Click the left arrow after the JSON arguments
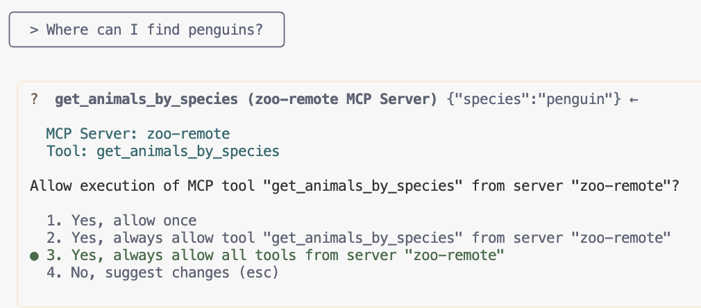701x308 pixels. pos(632,100)
